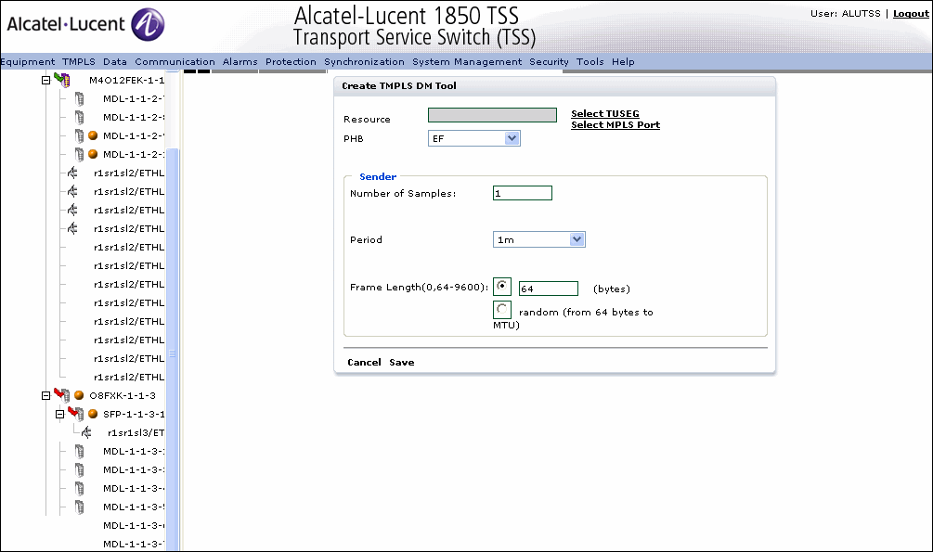Select the random frame length radio button
Screen dimensions: 933x552
tap(502, 309)
